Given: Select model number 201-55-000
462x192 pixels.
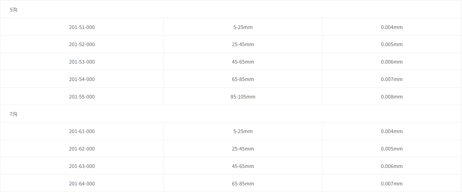Looking at the screenshot, I should click(82, 97).
